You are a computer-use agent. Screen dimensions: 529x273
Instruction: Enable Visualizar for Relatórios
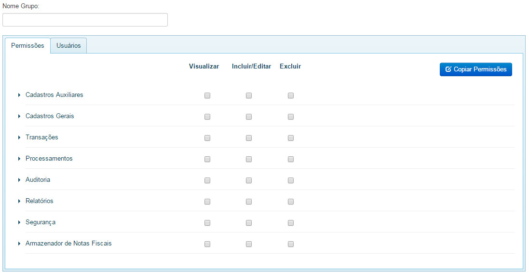tap(207, 202)
